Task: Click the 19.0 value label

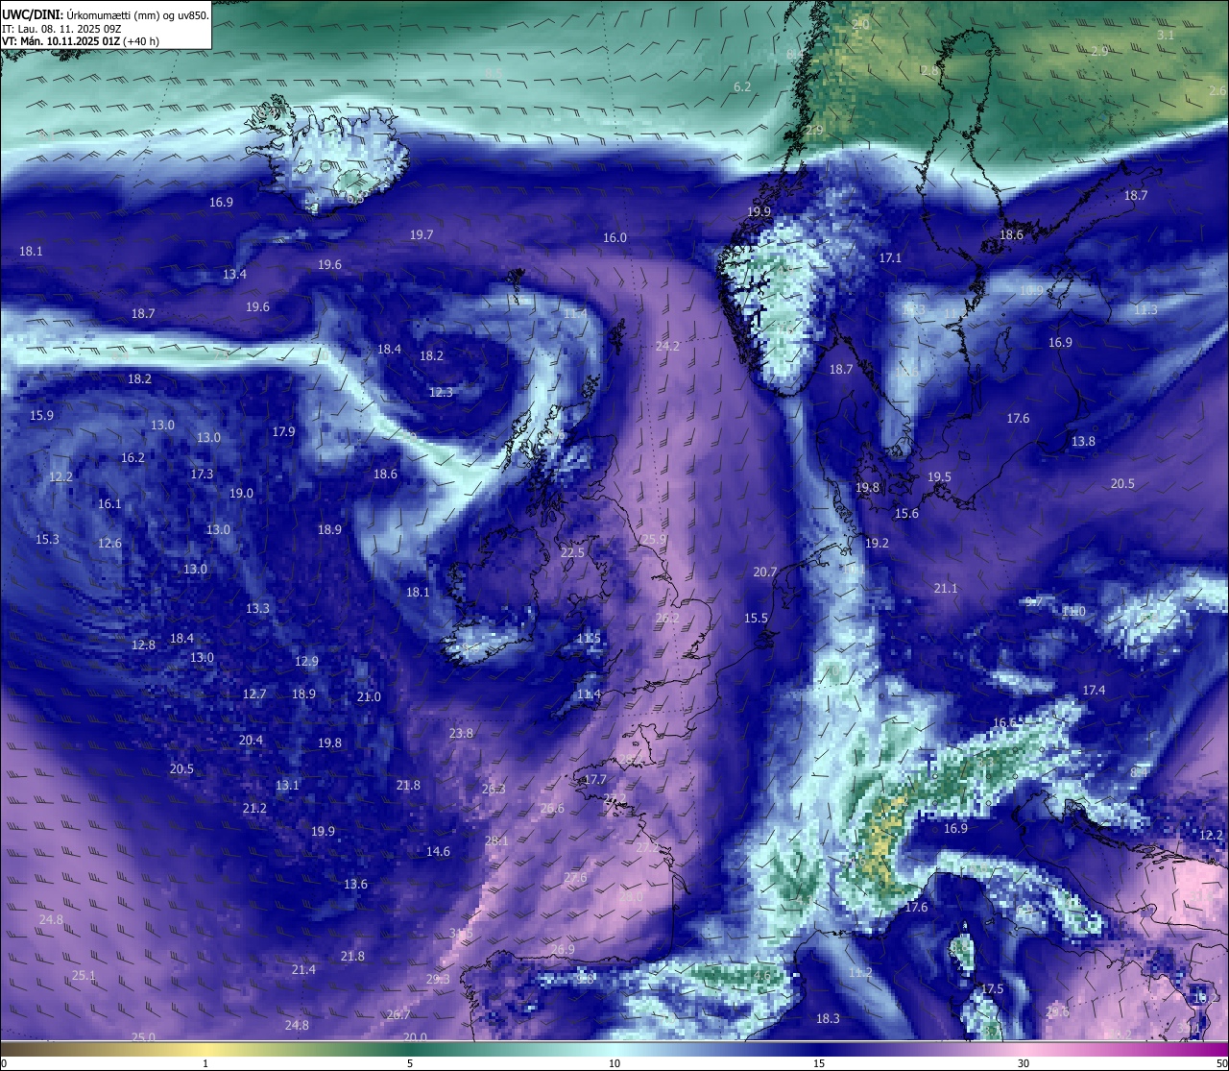Action: point(241,493)
